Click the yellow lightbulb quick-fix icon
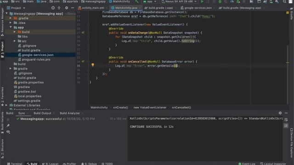The image size is (294, 165). pos(93,65)
